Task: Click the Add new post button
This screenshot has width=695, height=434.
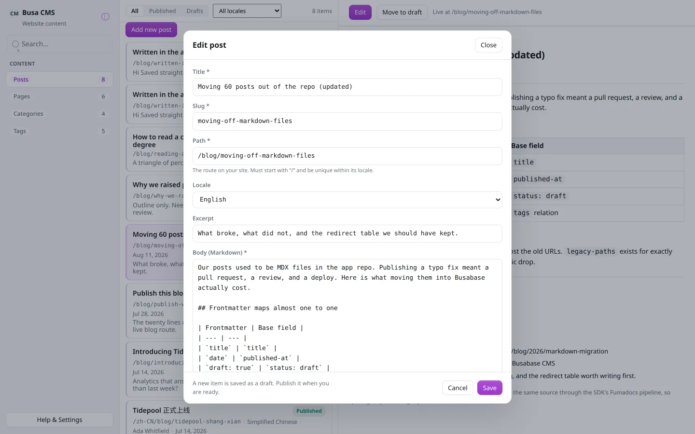Action: [x=151, y=30]
